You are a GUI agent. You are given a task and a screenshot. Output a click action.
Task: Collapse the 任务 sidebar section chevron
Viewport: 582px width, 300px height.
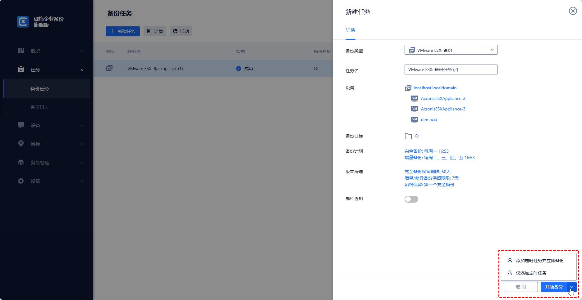[x=82, y=70]
